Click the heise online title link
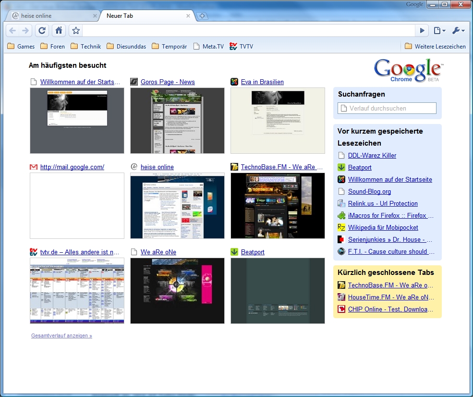This screenshot has height=397, width=473. coord(157,167)
